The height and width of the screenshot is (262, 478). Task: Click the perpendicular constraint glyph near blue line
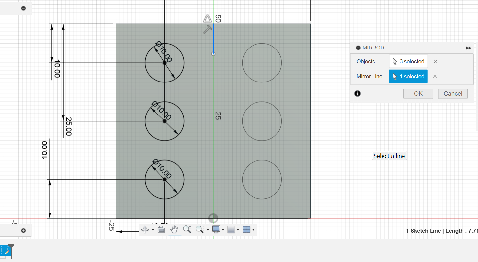pyautogui.click(x=208, y=29)
